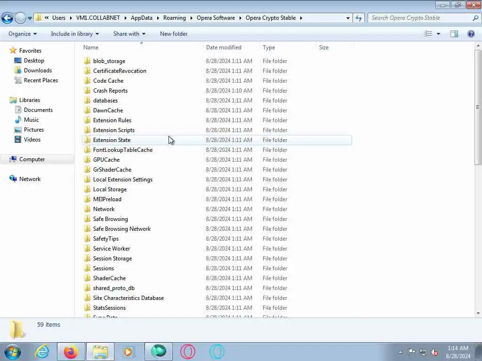Select the Code Cache folder icon
The image size is (482, 361).
(87, 80)
